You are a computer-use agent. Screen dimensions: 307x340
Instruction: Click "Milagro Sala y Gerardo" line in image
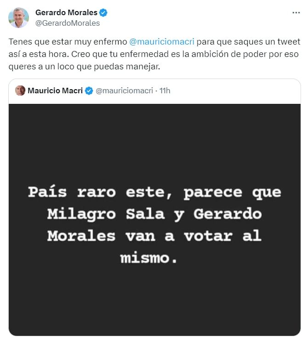coord(154,214)
